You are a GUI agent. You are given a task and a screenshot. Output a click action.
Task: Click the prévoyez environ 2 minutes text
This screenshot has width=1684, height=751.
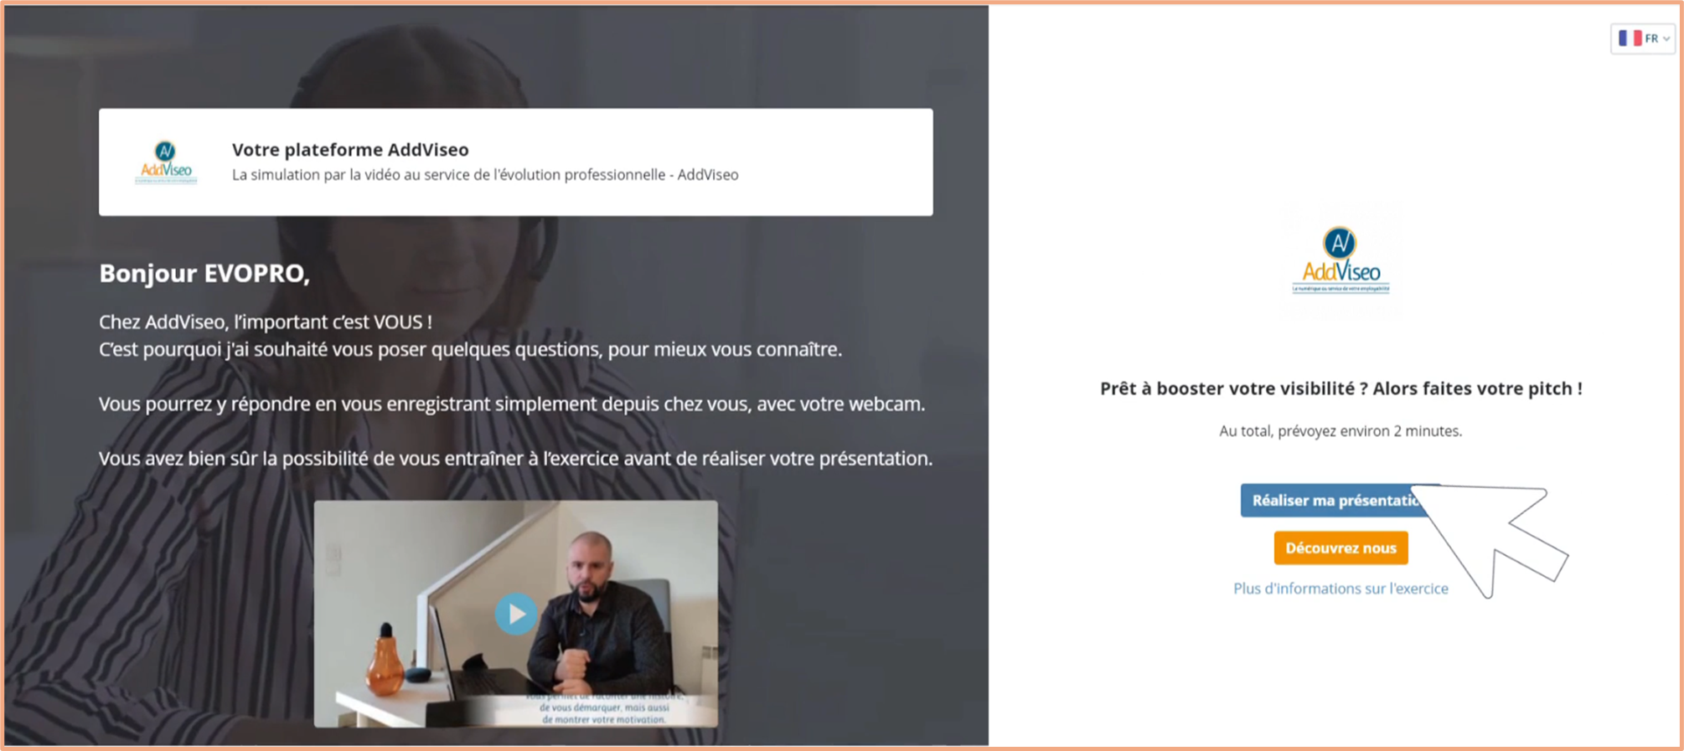pyautogui.click(x=1340, y=431)
